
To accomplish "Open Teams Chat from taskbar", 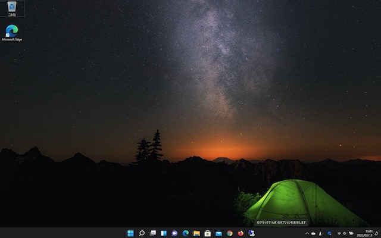I will (174, 233).
